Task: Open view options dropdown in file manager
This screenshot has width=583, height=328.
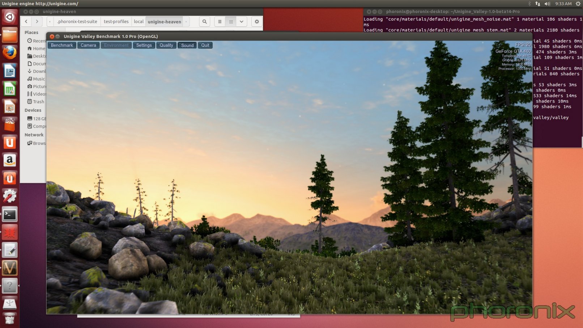Action: pos(242,21)
